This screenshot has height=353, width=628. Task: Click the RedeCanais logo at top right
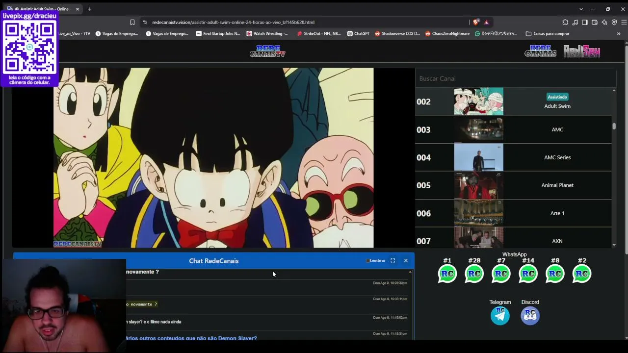[x=540, y=51]
